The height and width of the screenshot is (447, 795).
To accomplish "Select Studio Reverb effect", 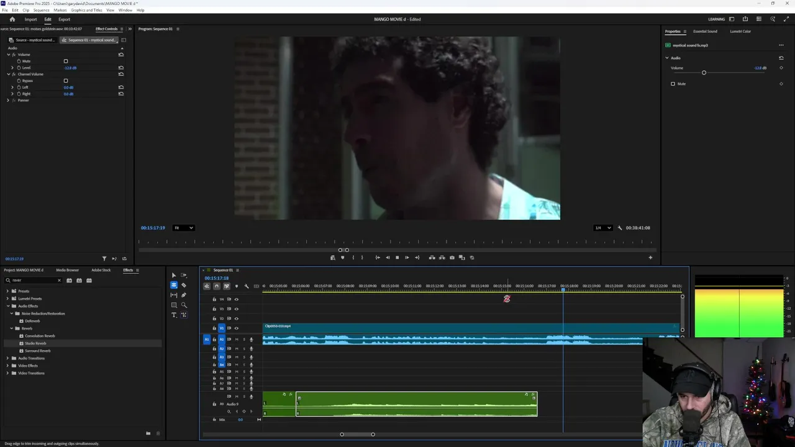I will pos(35,343).
